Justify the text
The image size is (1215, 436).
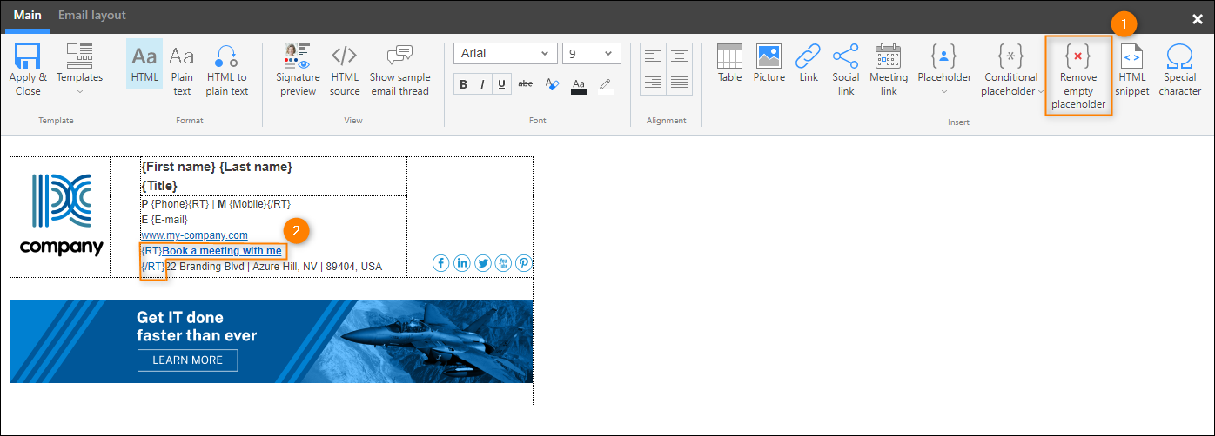679,82
